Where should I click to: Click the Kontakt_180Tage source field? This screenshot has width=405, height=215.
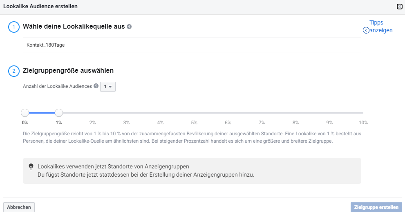[192, 45]
